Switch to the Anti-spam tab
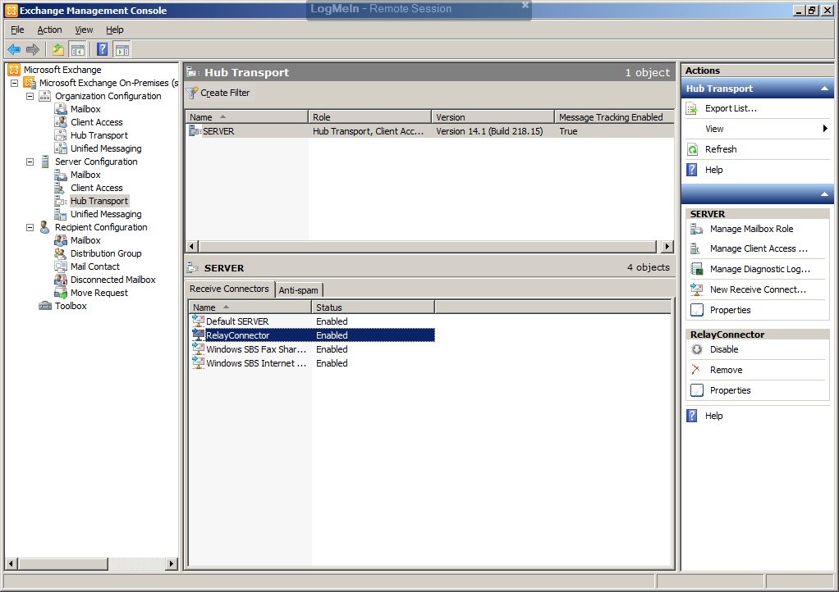The image size is (839, 592). coord(299,290)
